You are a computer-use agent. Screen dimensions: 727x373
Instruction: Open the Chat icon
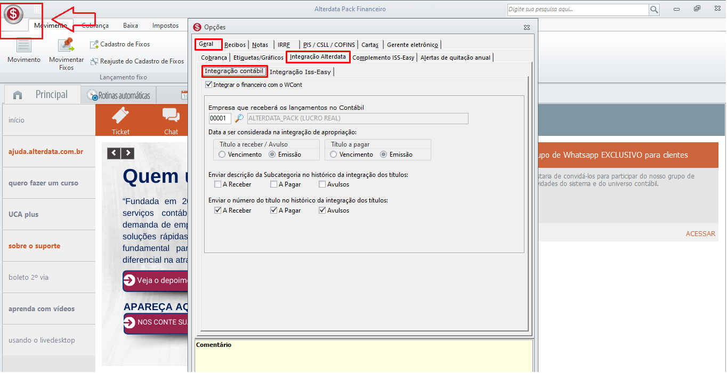click(171, 120)
